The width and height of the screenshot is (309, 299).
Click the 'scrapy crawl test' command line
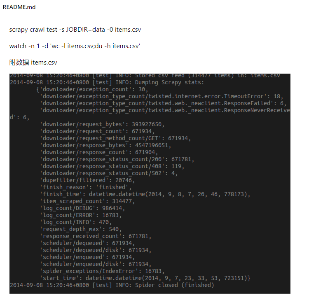click(x=75, y=30)
